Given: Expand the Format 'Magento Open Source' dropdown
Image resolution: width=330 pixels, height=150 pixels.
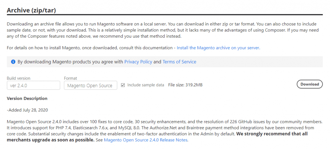Looking at the screenshot, I should click(91, 85).
